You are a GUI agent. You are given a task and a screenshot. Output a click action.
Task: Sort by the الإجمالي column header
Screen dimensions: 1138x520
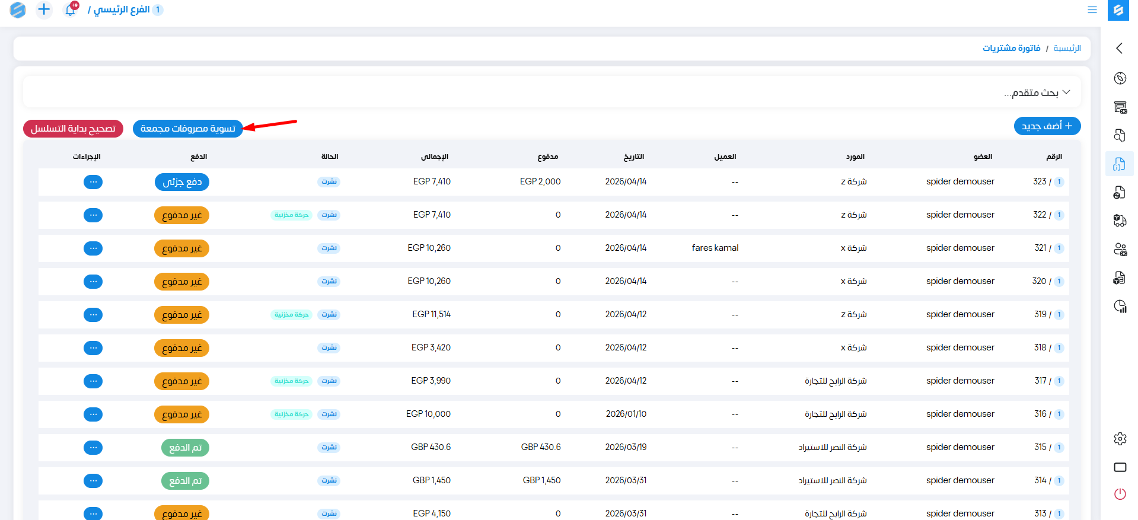[435, 157]
